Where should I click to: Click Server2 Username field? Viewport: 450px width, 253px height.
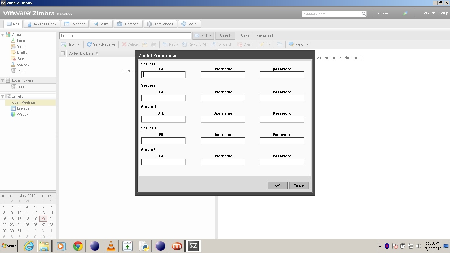(x=223, y=98)
